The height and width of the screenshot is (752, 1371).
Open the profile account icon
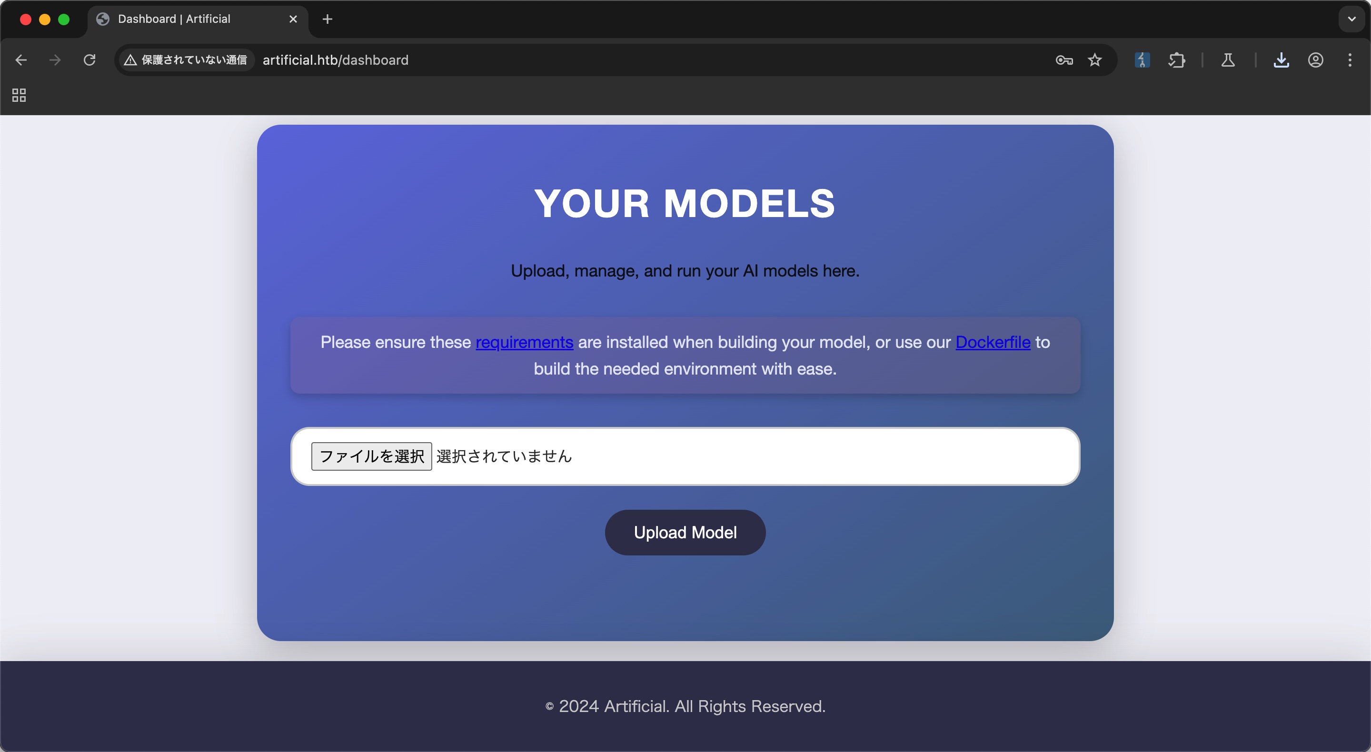click(x=1316, y=60)
